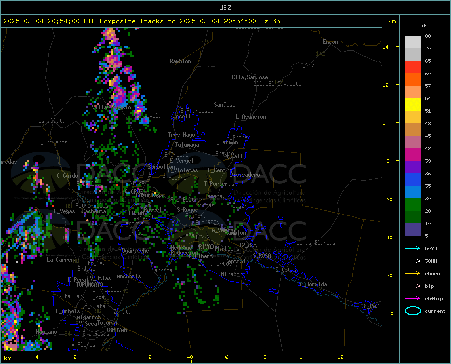This screenshot has height=364, width=451.
Task: Click the Encon place label
Action: tap(330, 42)
